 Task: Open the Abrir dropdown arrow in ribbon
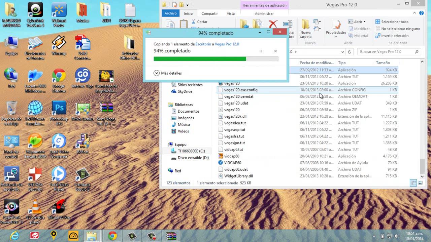point(364,22)
